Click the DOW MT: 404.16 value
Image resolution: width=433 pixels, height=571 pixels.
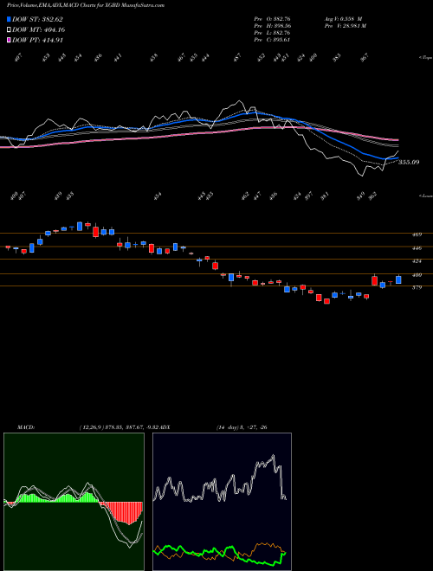click(x=39, y=30)
